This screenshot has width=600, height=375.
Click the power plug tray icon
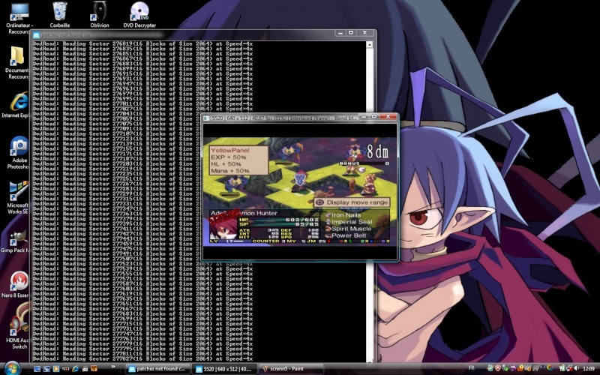coord(562,368)
